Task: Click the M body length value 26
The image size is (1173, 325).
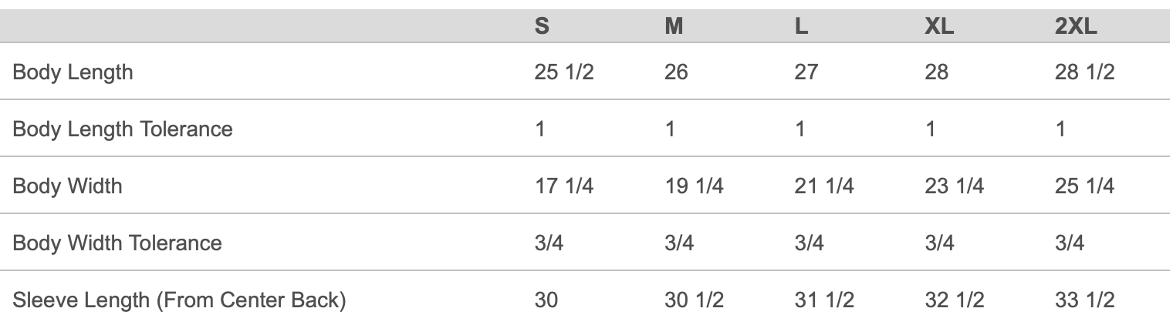Action: (x=676, y=72)
